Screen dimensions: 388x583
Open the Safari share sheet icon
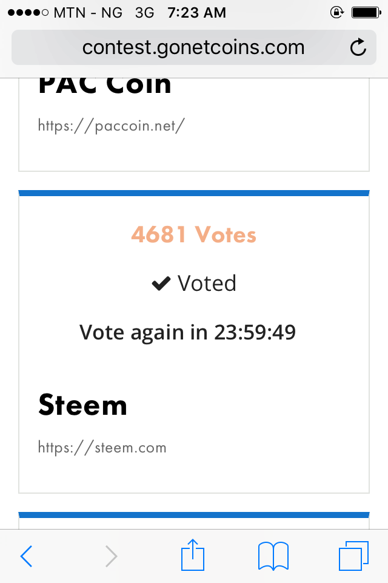193,554
